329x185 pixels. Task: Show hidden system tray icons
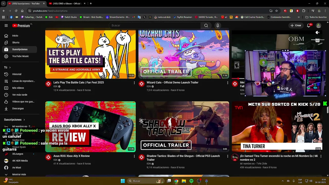[x=283, y=181]
